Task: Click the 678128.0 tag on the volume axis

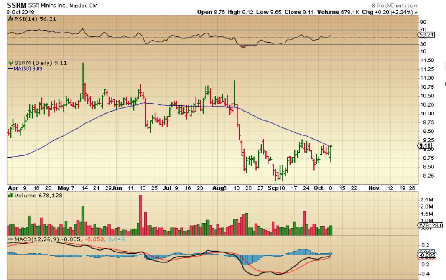Action: pyautogui.click(x=431, y=225)
